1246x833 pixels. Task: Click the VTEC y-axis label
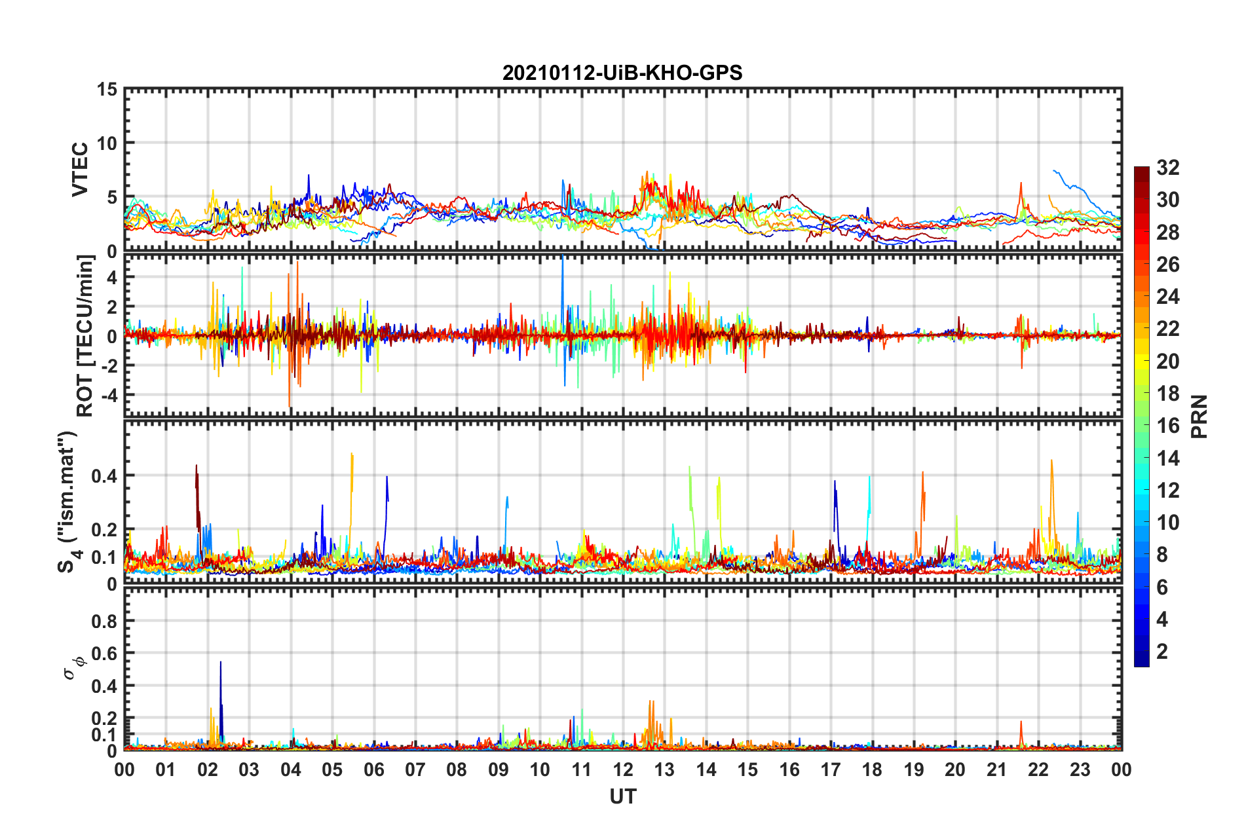[x=80, y=169]
